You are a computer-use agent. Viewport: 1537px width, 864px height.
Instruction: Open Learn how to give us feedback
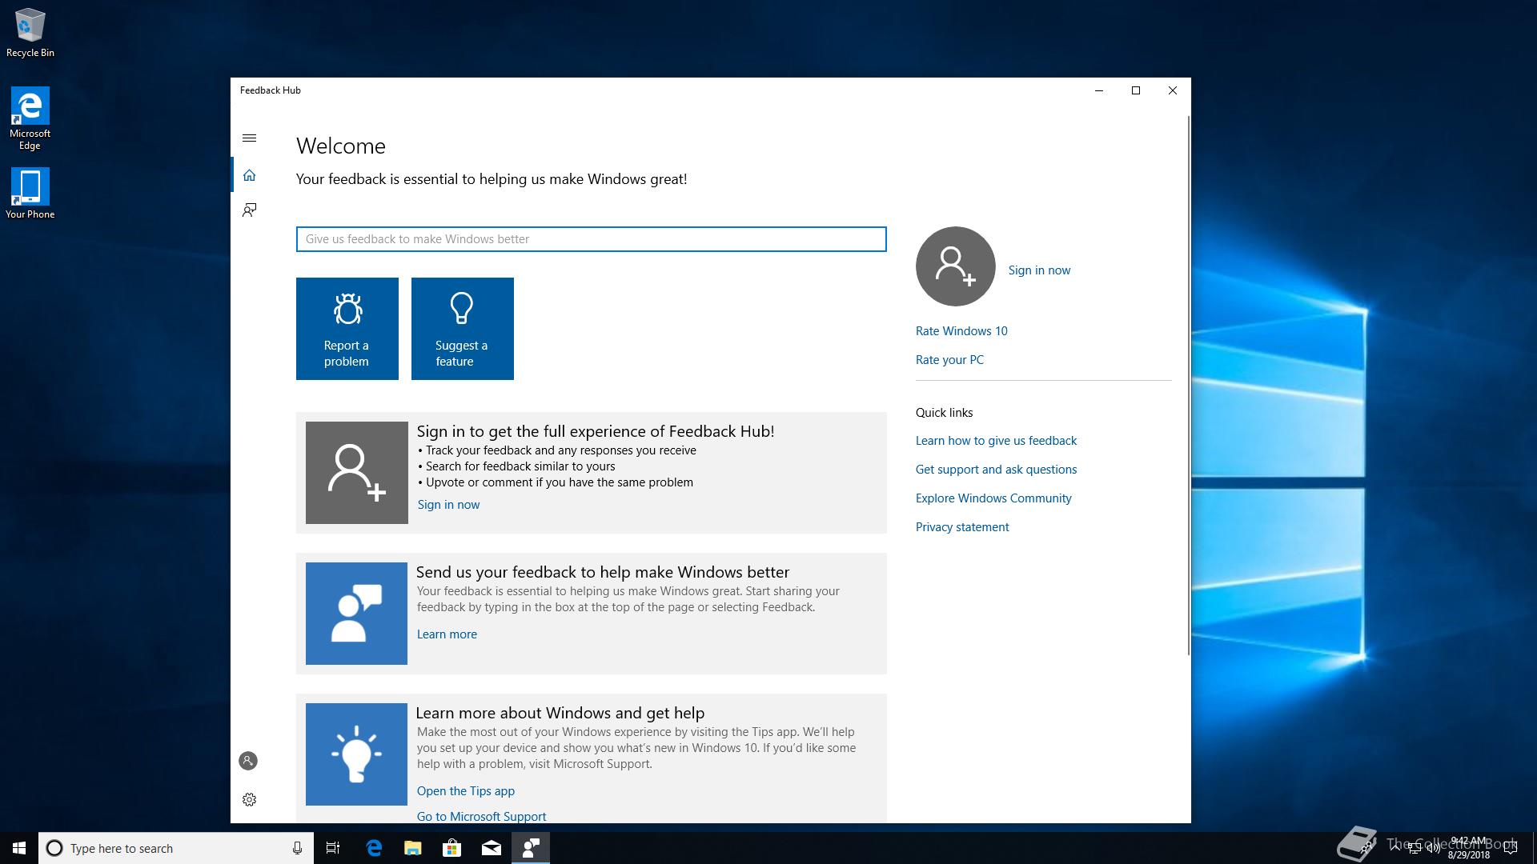click(x=996, y=441)
